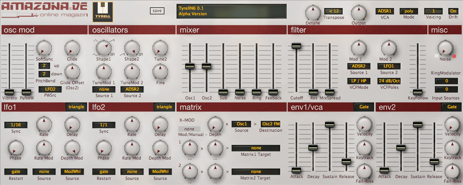Open the VCFMode LP / HP selector
The height and width of the screenshot is (185, 463).
click(357, 81)
